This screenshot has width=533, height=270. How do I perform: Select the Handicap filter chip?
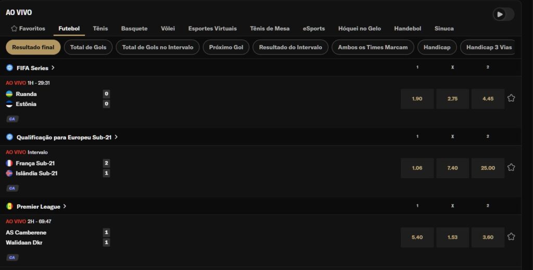click(437, 47)
